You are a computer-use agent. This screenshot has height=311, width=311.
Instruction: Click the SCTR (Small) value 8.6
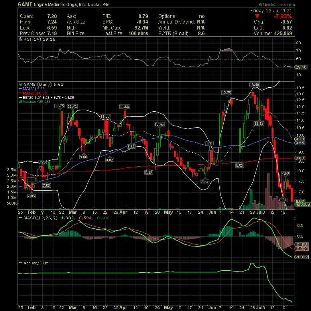click(201, 33)
